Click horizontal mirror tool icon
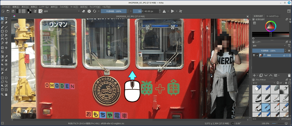This screenshot has height=126, width=292. (164, 11)
